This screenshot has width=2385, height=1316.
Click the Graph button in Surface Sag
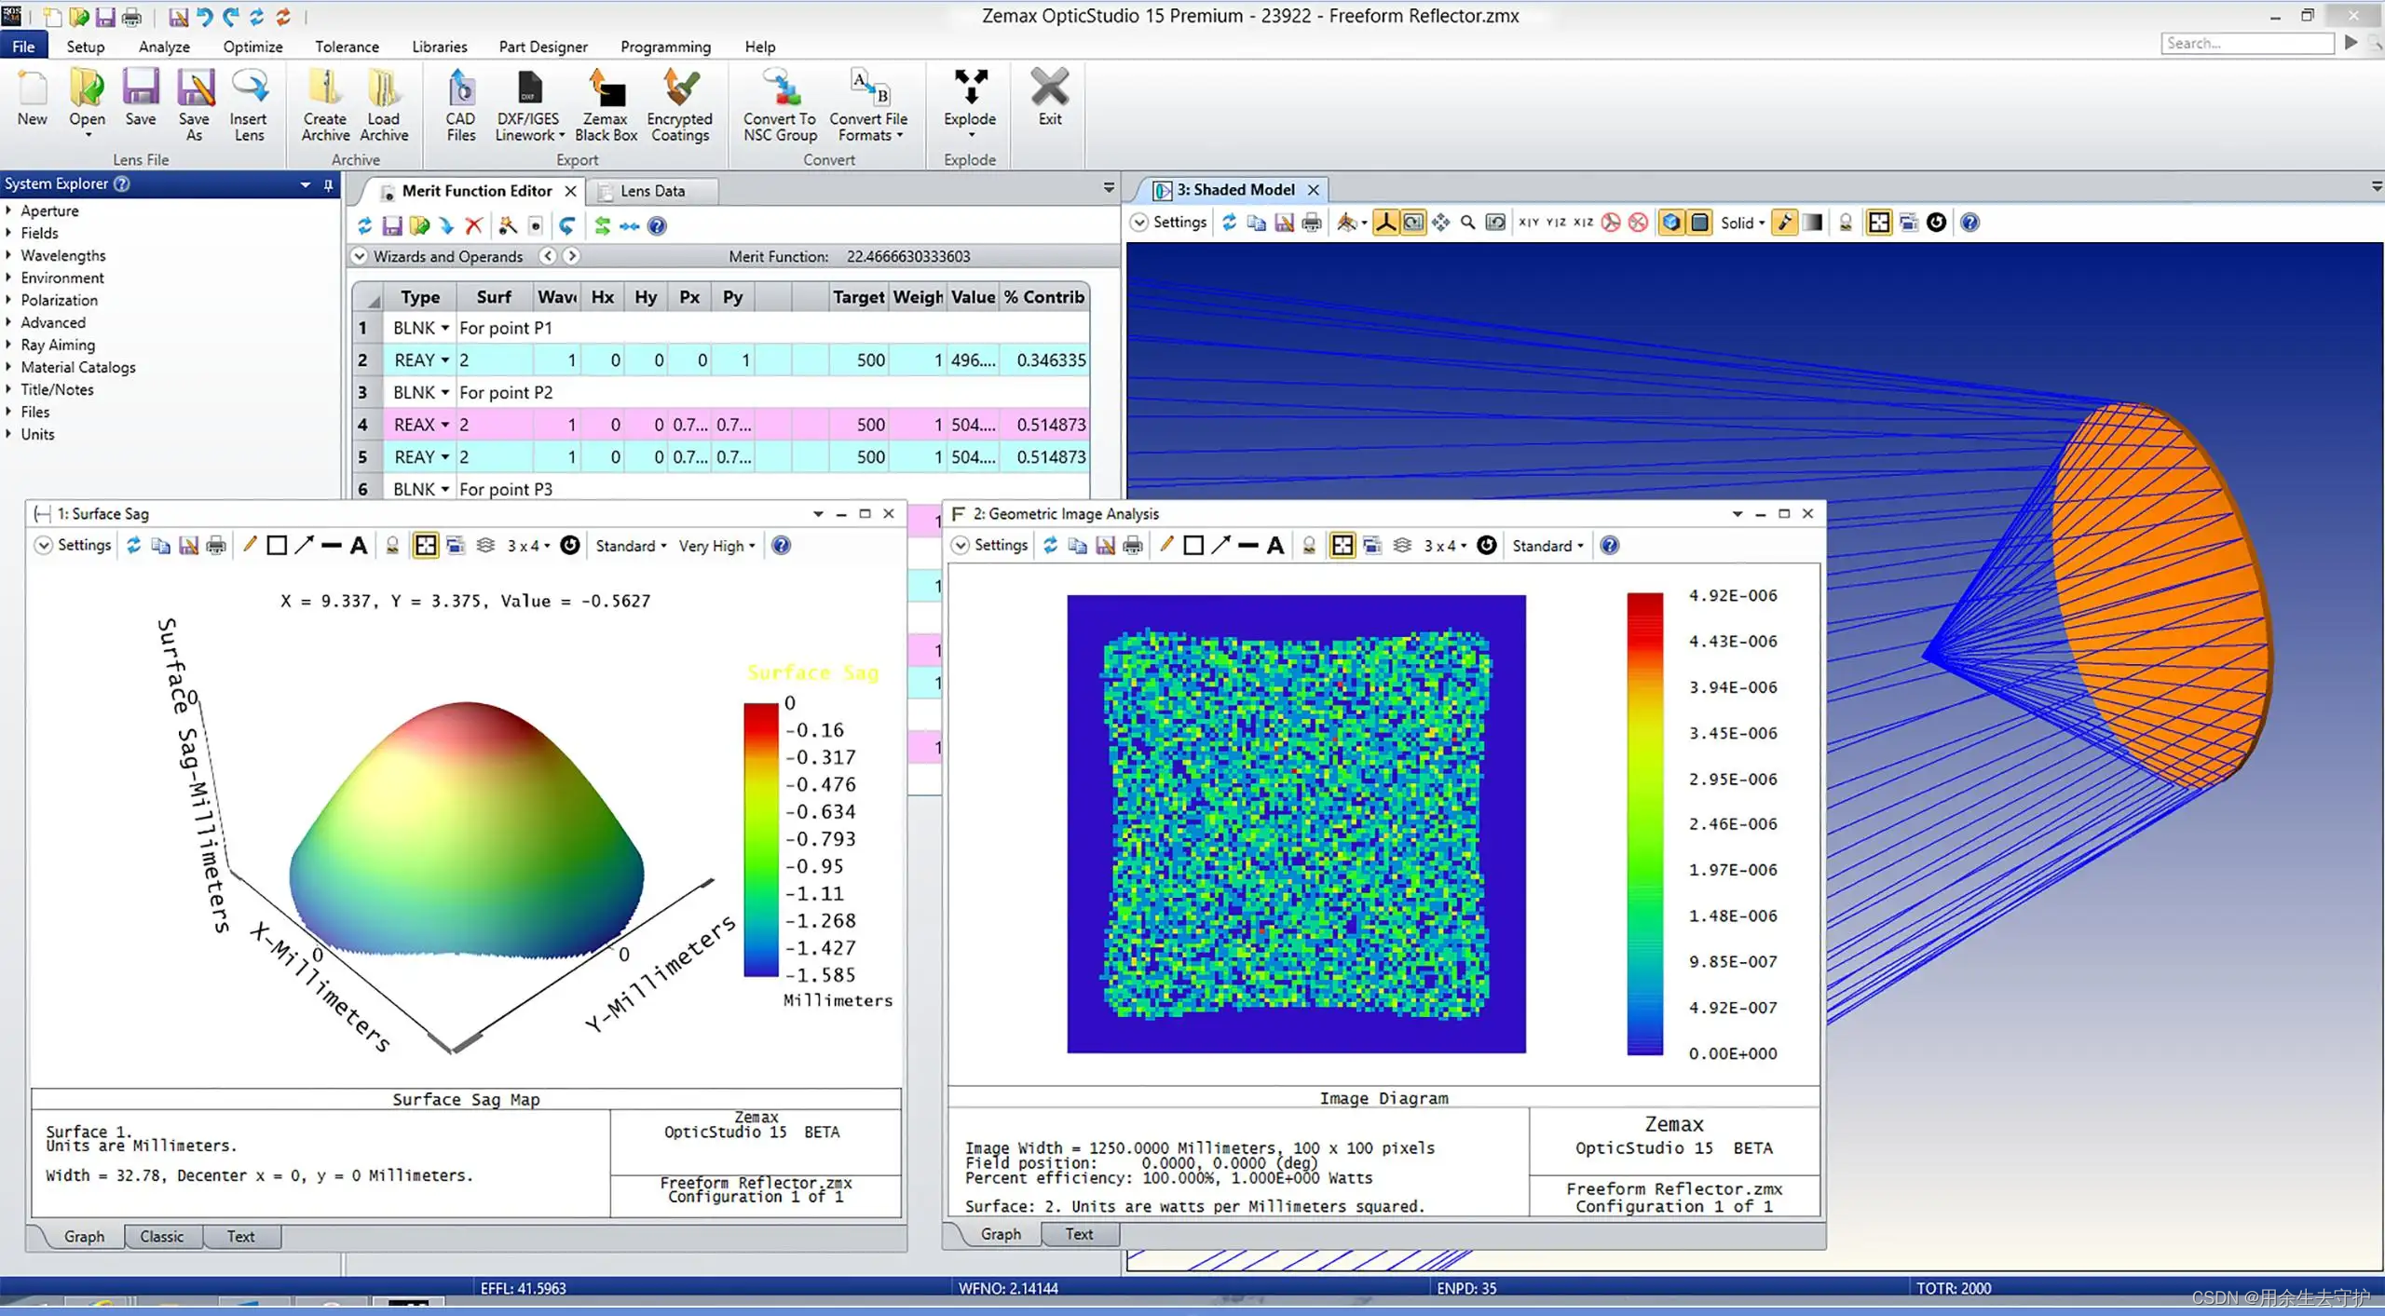(83, 1235)
